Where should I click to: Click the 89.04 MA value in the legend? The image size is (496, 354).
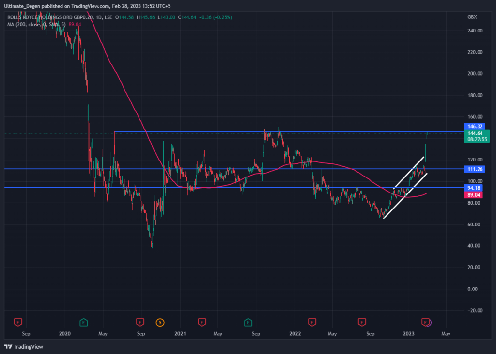(75, 24)
